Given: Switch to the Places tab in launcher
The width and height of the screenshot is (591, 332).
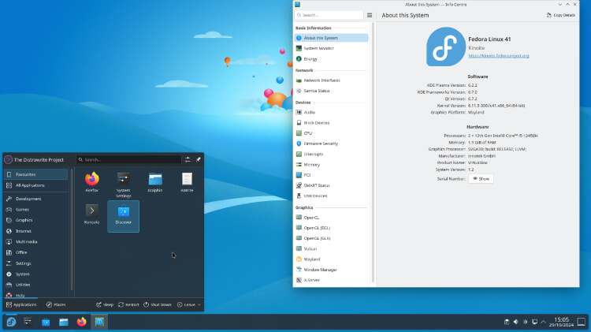Looking at the screenshot, I should tap(56, 304).
